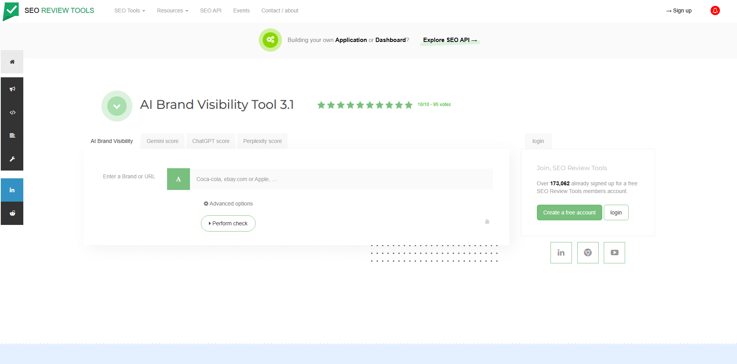
Task: Open the YouTube channel icon
Action: point(614,253)
